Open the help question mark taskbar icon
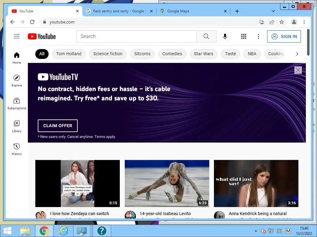The image size is (317, 237). (x=102, y=231)
